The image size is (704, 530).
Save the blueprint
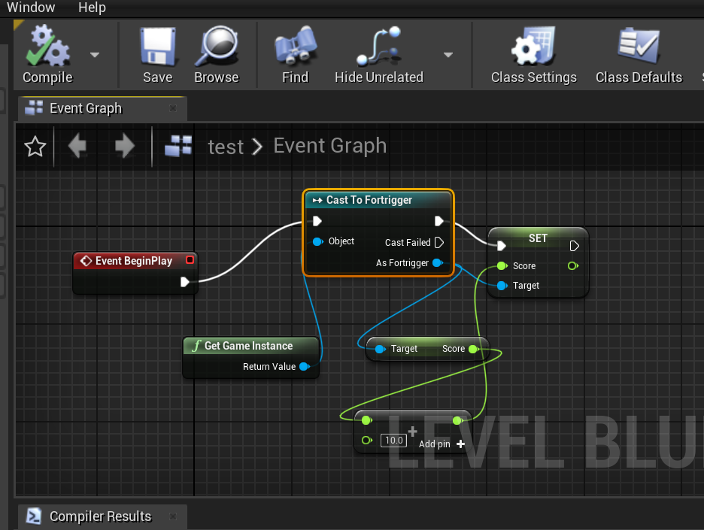pyautogui.click(x=157, y=54)
